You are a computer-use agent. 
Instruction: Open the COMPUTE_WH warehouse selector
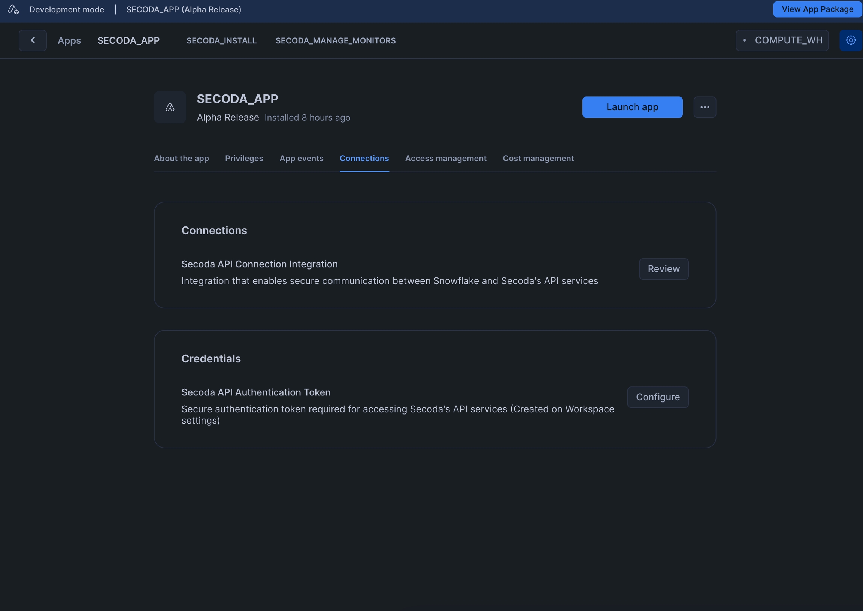coord(782,40)
